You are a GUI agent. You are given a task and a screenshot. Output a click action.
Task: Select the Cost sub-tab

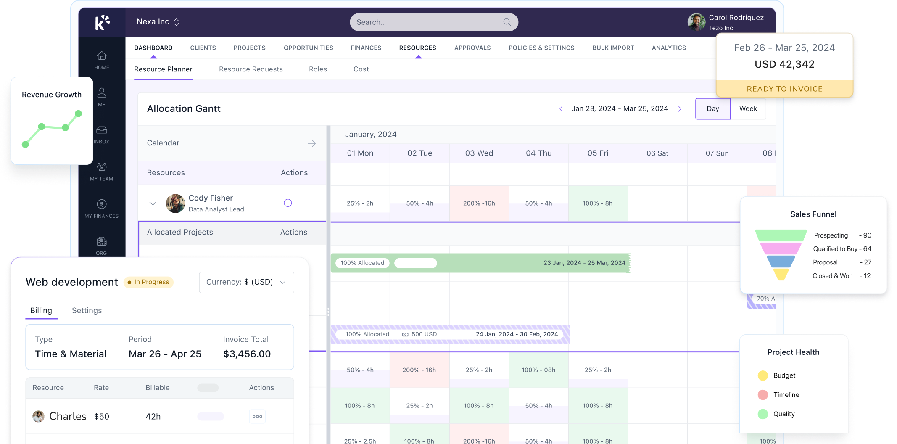[361, 69]
